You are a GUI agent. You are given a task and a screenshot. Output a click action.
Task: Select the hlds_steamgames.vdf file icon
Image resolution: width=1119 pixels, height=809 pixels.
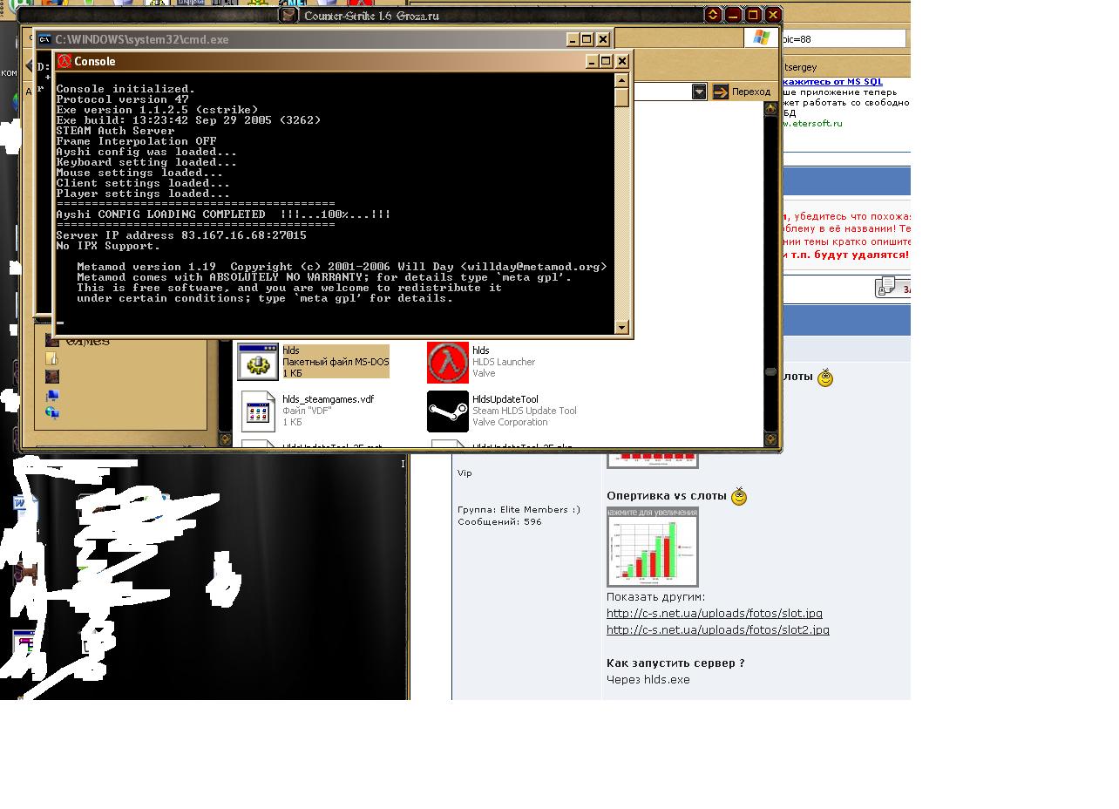pos(258,411)
